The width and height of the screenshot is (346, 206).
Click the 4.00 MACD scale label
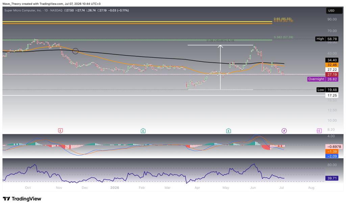[331, 136]
